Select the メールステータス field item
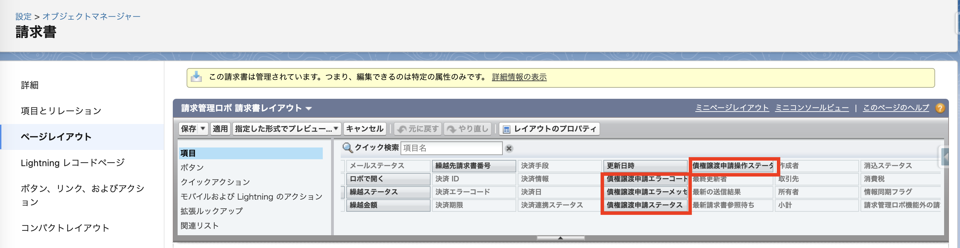This screenshot has height=248, width=960. pyautogui.click(x=388, y=166)
